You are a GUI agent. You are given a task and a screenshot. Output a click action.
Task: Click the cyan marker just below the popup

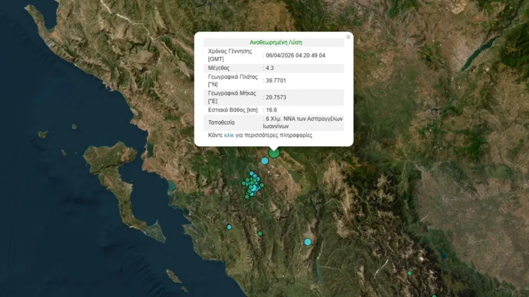point(264,161)
